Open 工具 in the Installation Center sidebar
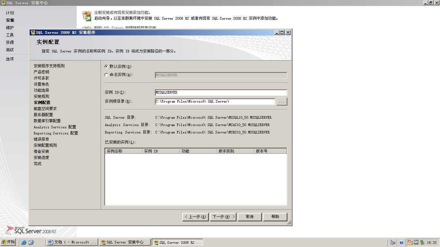Screen dimensions: 440x247 (x=10, y=35)
